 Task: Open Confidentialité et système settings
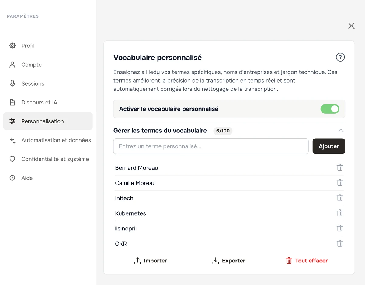(48, 159)
